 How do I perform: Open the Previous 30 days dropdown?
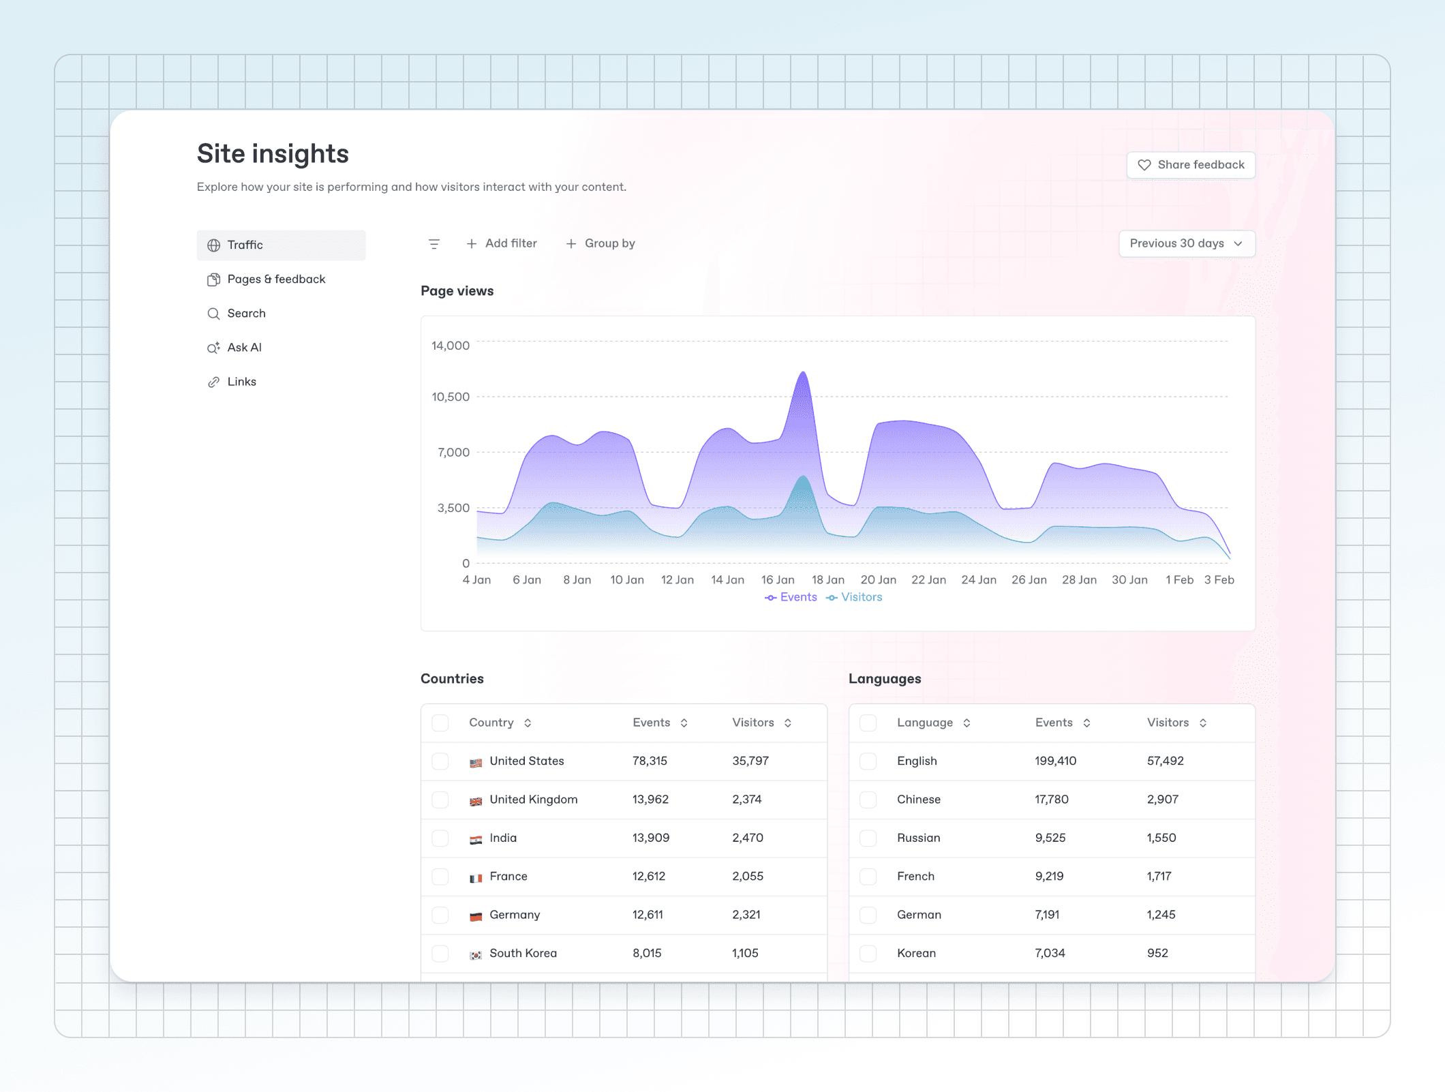pos(1187,243)
